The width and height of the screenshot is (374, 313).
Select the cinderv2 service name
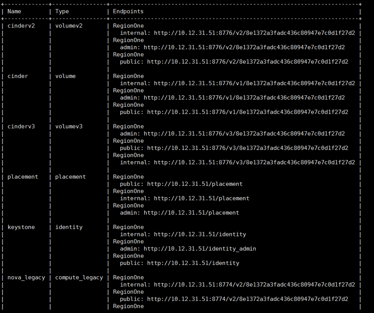(x=21, y=26)
